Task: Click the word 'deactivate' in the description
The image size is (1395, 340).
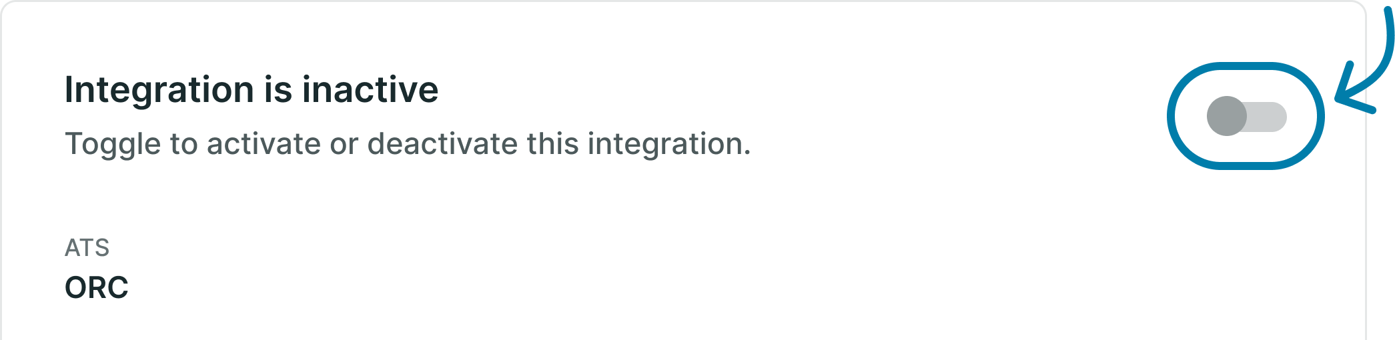Action: coord(442,143)
